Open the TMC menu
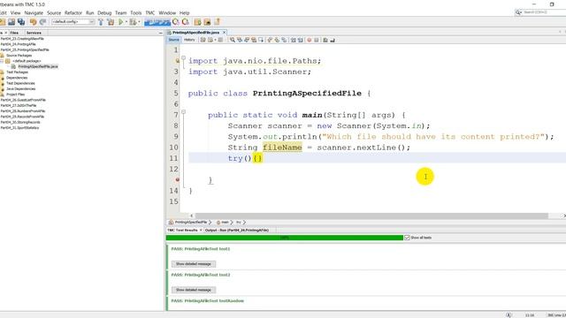 150,12
